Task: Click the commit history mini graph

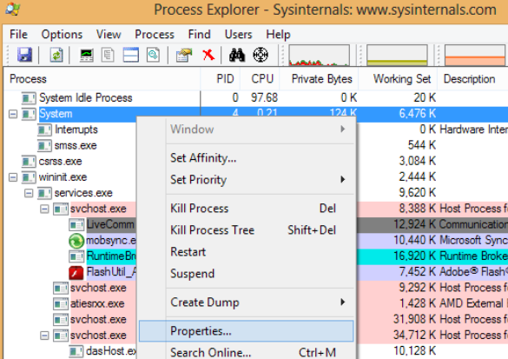Action: pyautogui.click(x=397, y=55)
